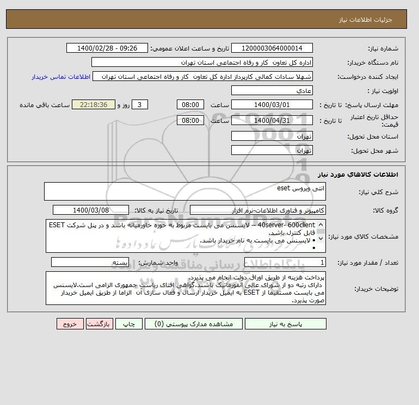Screen dimensions: 419x405
Task: Click the scroll-down arrow in specifications box
Action: click(x=321, y=238)
